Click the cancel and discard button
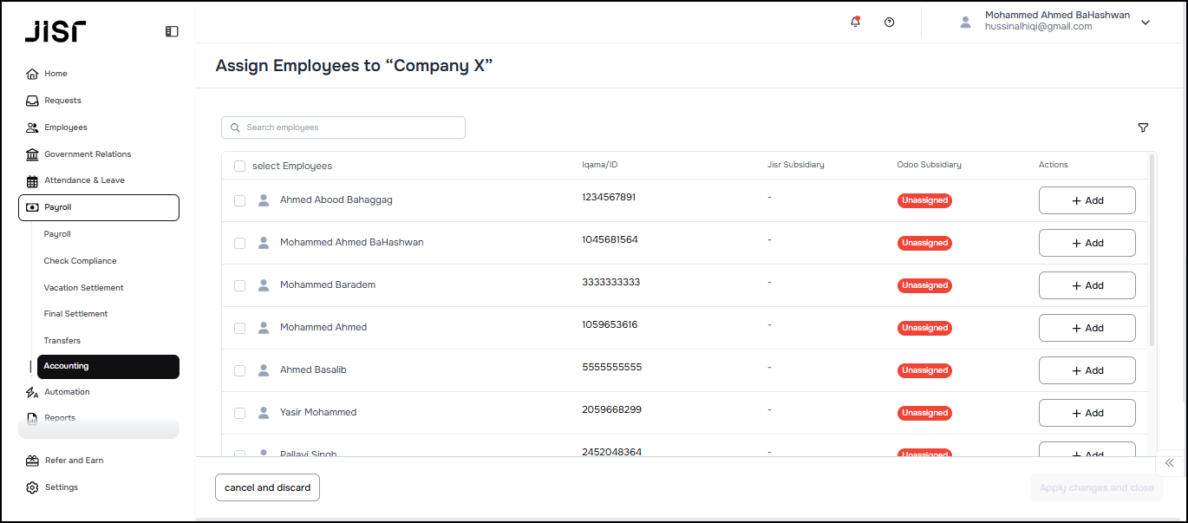 (x=267, y=487)
